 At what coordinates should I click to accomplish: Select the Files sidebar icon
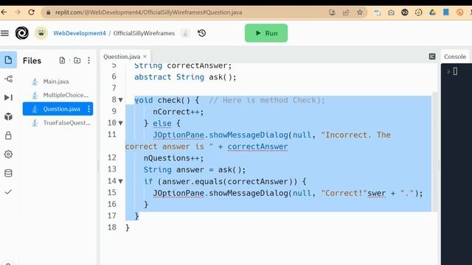pos(8,60)
